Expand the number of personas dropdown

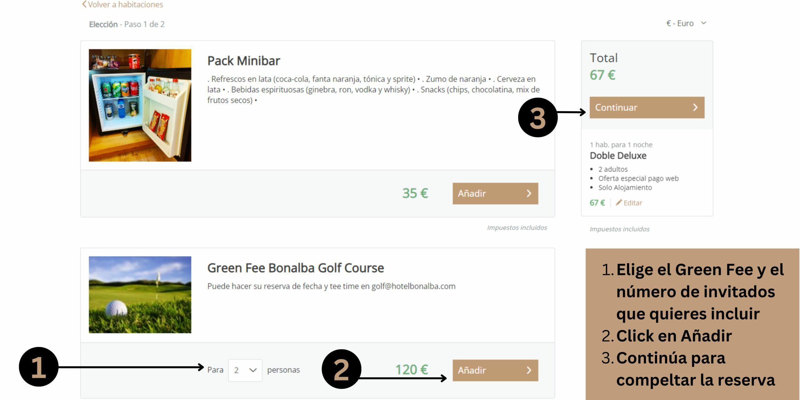(x=245, y=370)
